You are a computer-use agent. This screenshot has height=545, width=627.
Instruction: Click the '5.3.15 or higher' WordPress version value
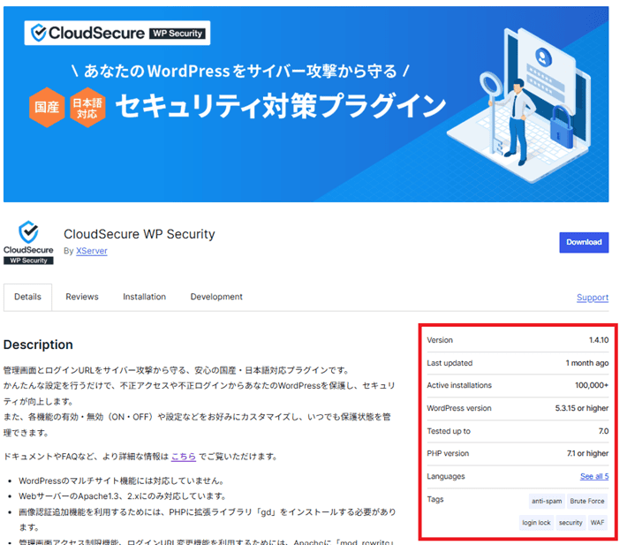pos(582,408)
